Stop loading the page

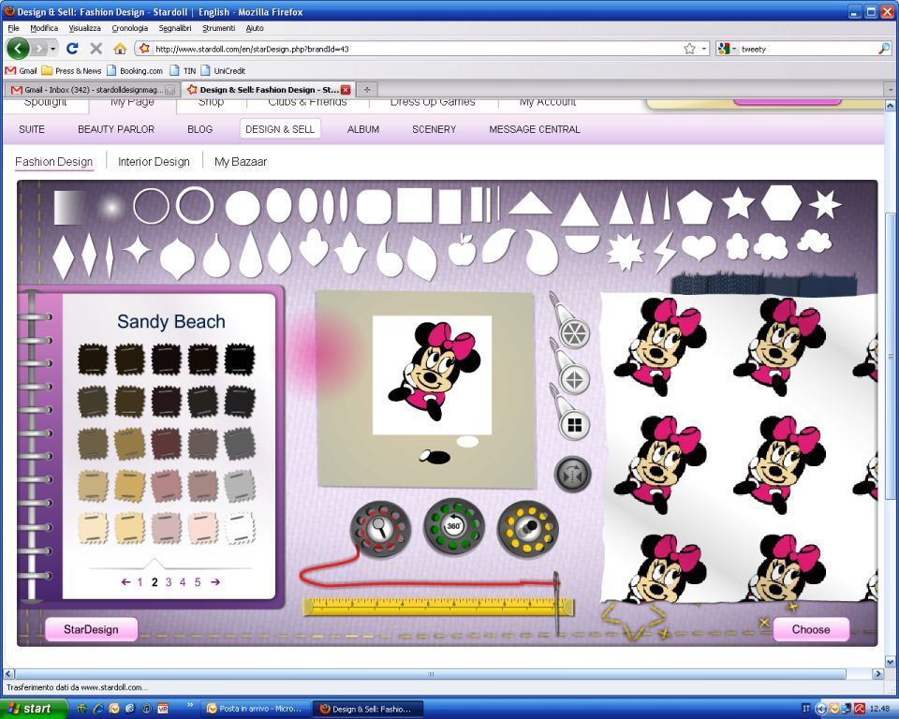point(96,49)
